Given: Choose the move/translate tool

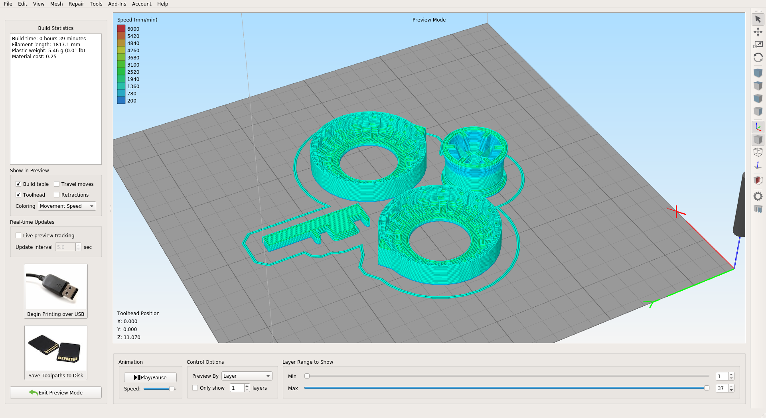Looking at the screenshot, I should point(758,32).
